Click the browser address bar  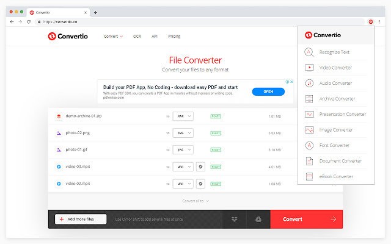pos(183,21)
